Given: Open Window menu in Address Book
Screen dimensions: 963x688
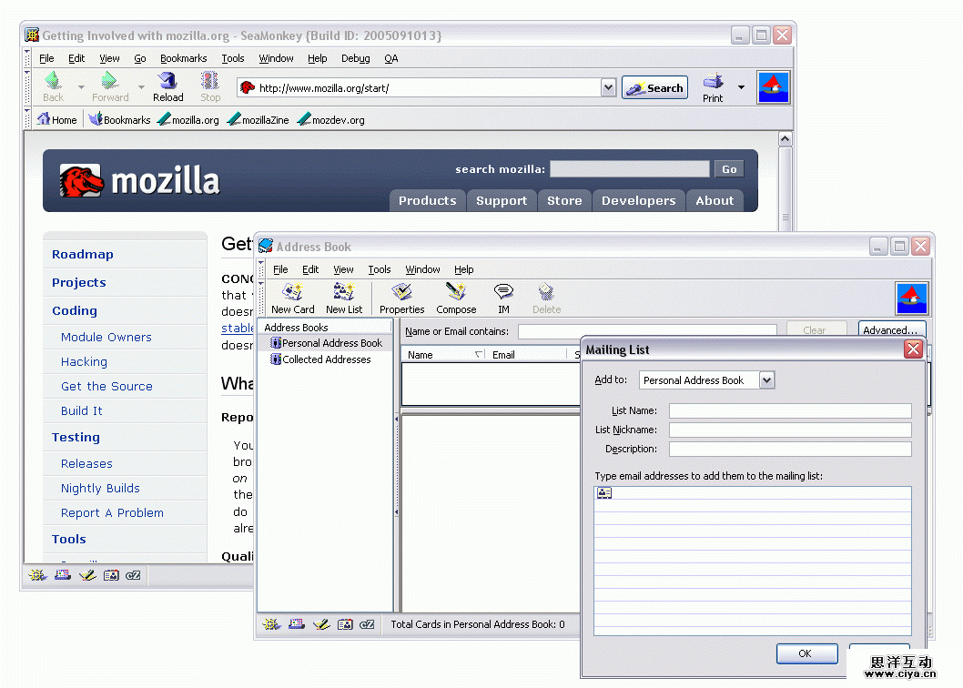Looking at the screenshot, I should pyautogui.click(x=422, y=269).
